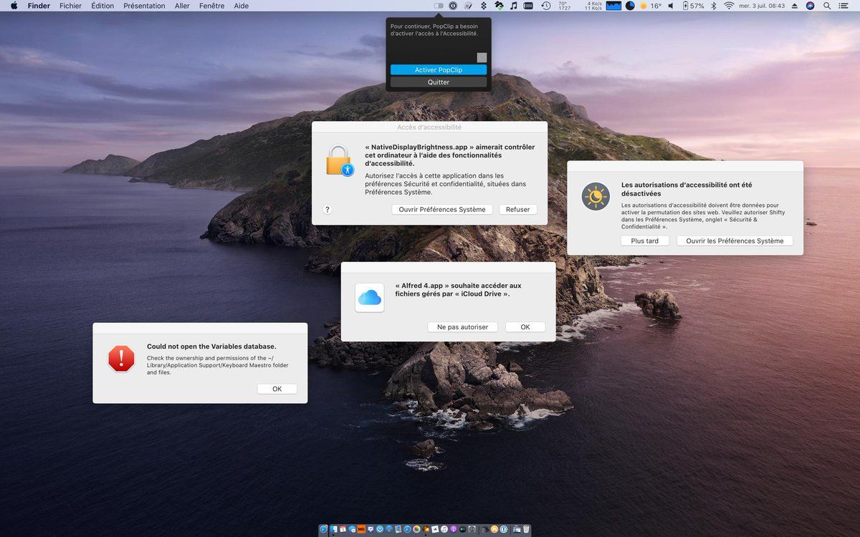Click the toggle switch icon in menu bar
Image resolution: width=860 pixels, height=537 pixels.
[439, 6]
